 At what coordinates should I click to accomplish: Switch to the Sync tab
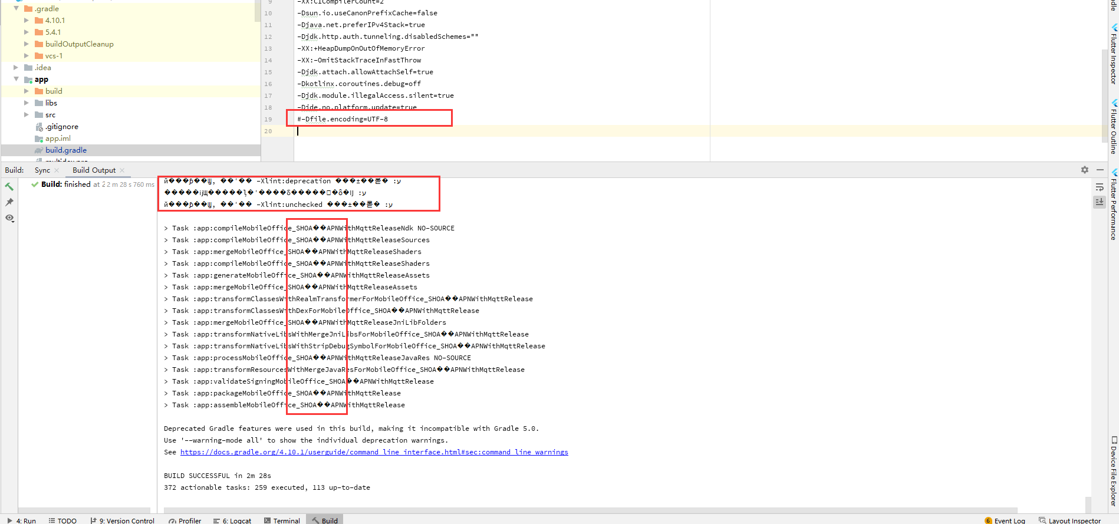[42, 170]
